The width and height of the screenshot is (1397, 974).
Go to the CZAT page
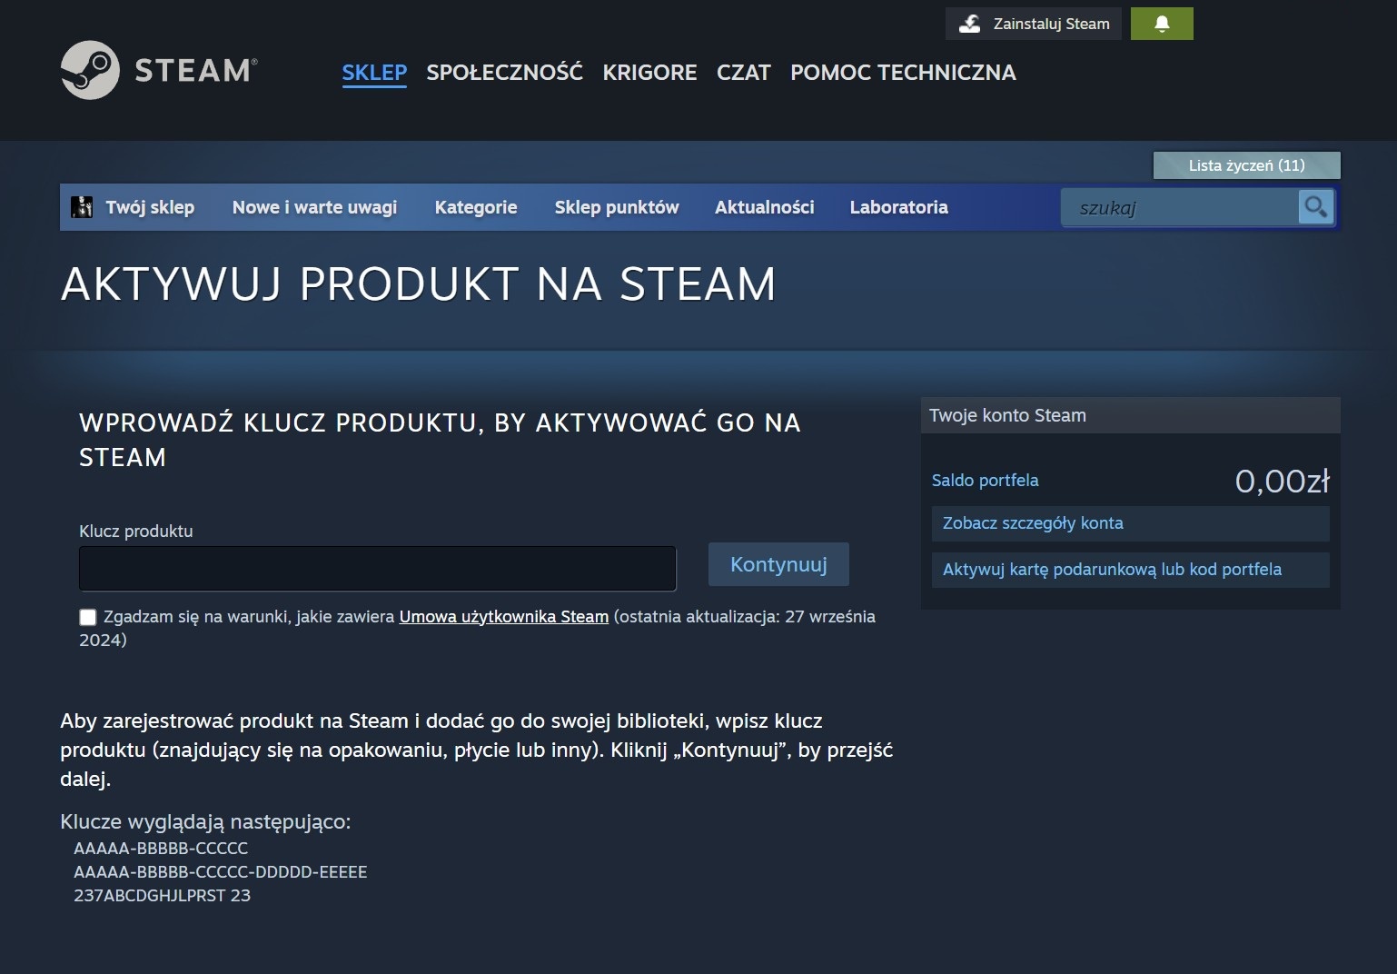(x=743, y=73)
